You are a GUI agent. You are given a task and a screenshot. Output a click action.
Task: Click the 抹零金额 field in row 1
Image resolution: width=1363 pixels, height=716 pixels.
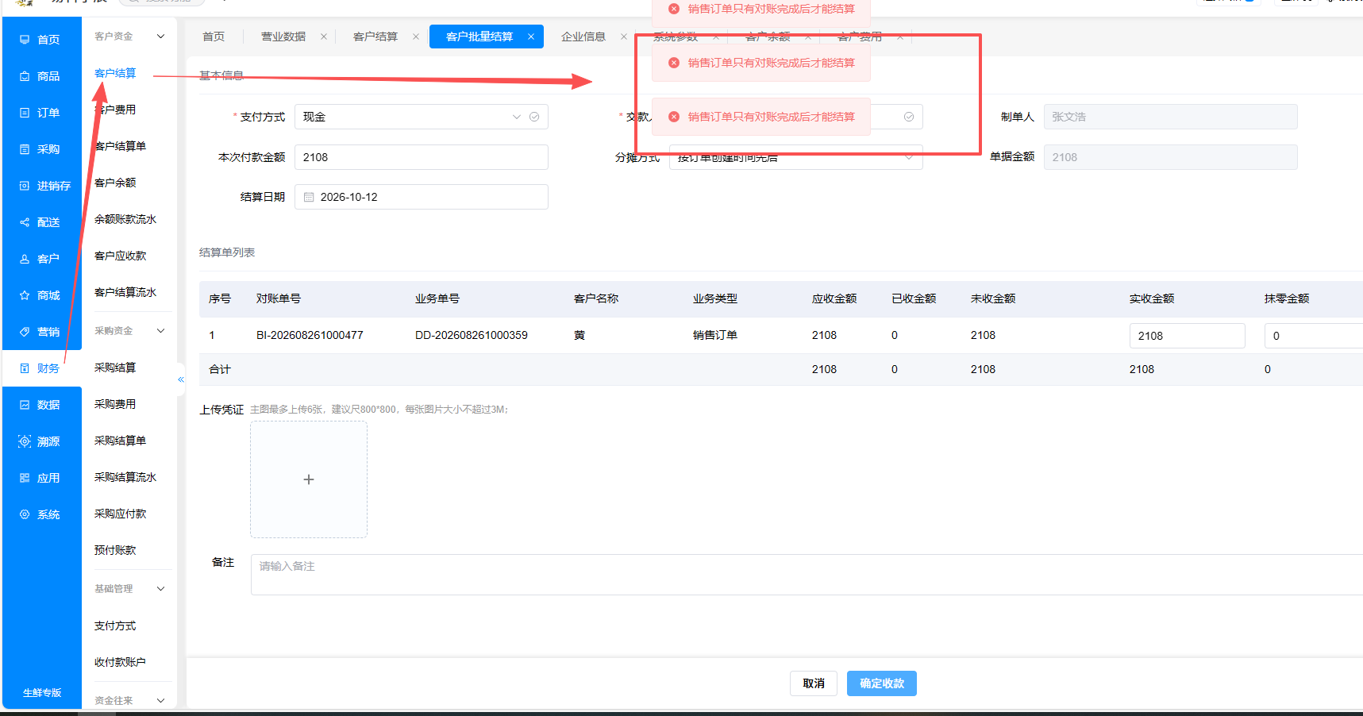[x=1314, y=336]
